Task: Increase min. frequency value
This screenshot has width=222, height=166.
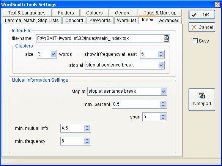Action: [x=87, y=139]
